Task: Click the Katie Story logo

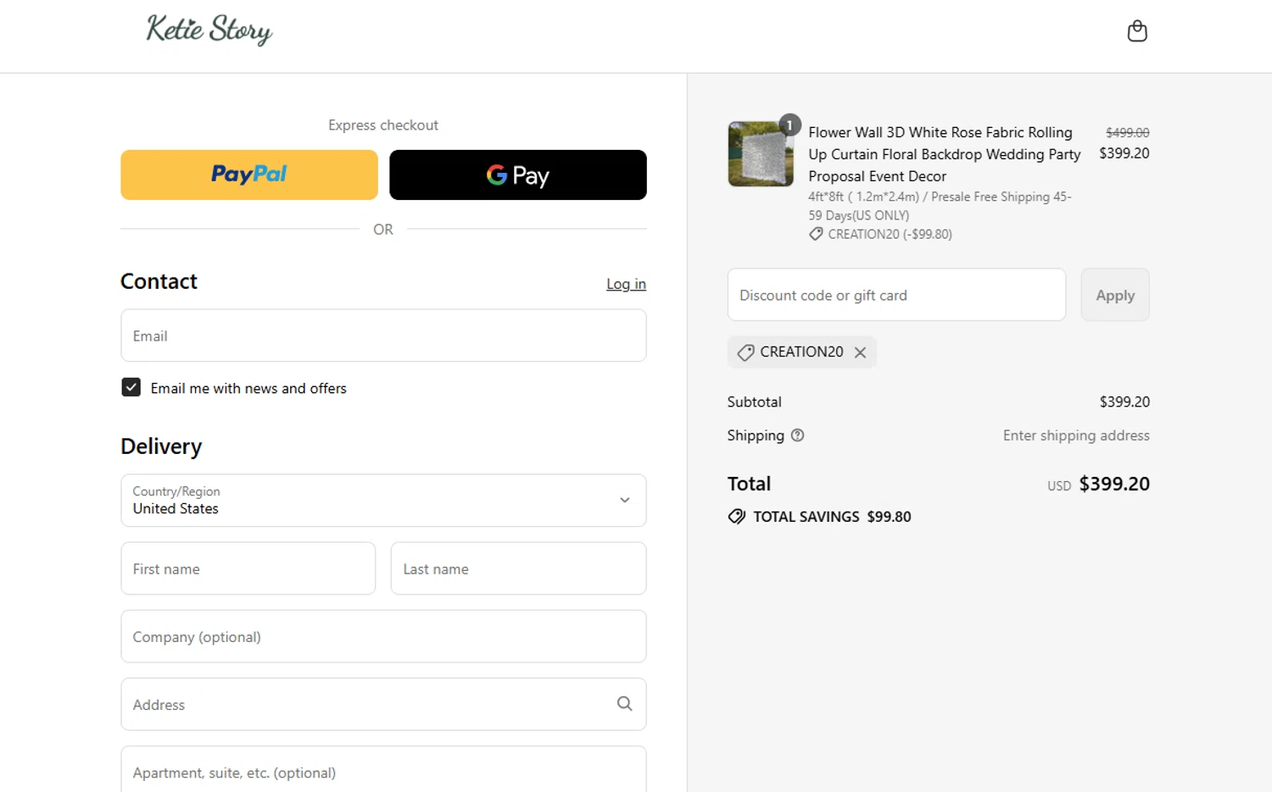Action: (209, 30)
